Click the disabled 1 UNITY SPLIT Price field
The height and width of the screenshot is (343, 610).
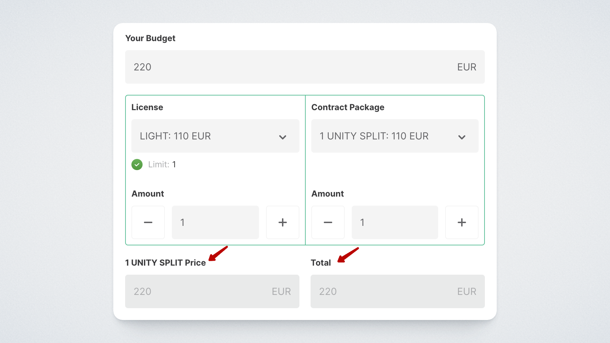tap(212, 291)
